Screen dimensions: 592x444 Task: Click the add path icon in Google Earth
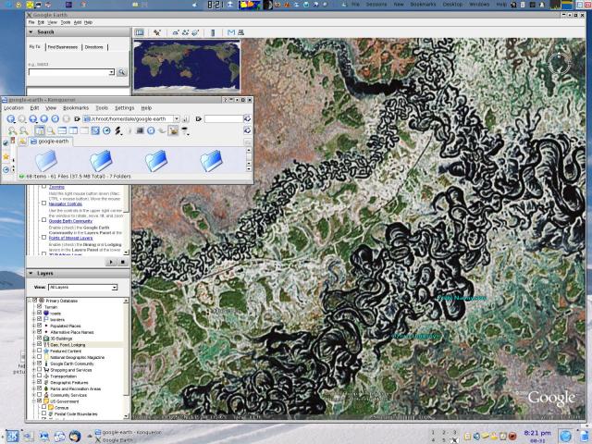click(185, 33)
